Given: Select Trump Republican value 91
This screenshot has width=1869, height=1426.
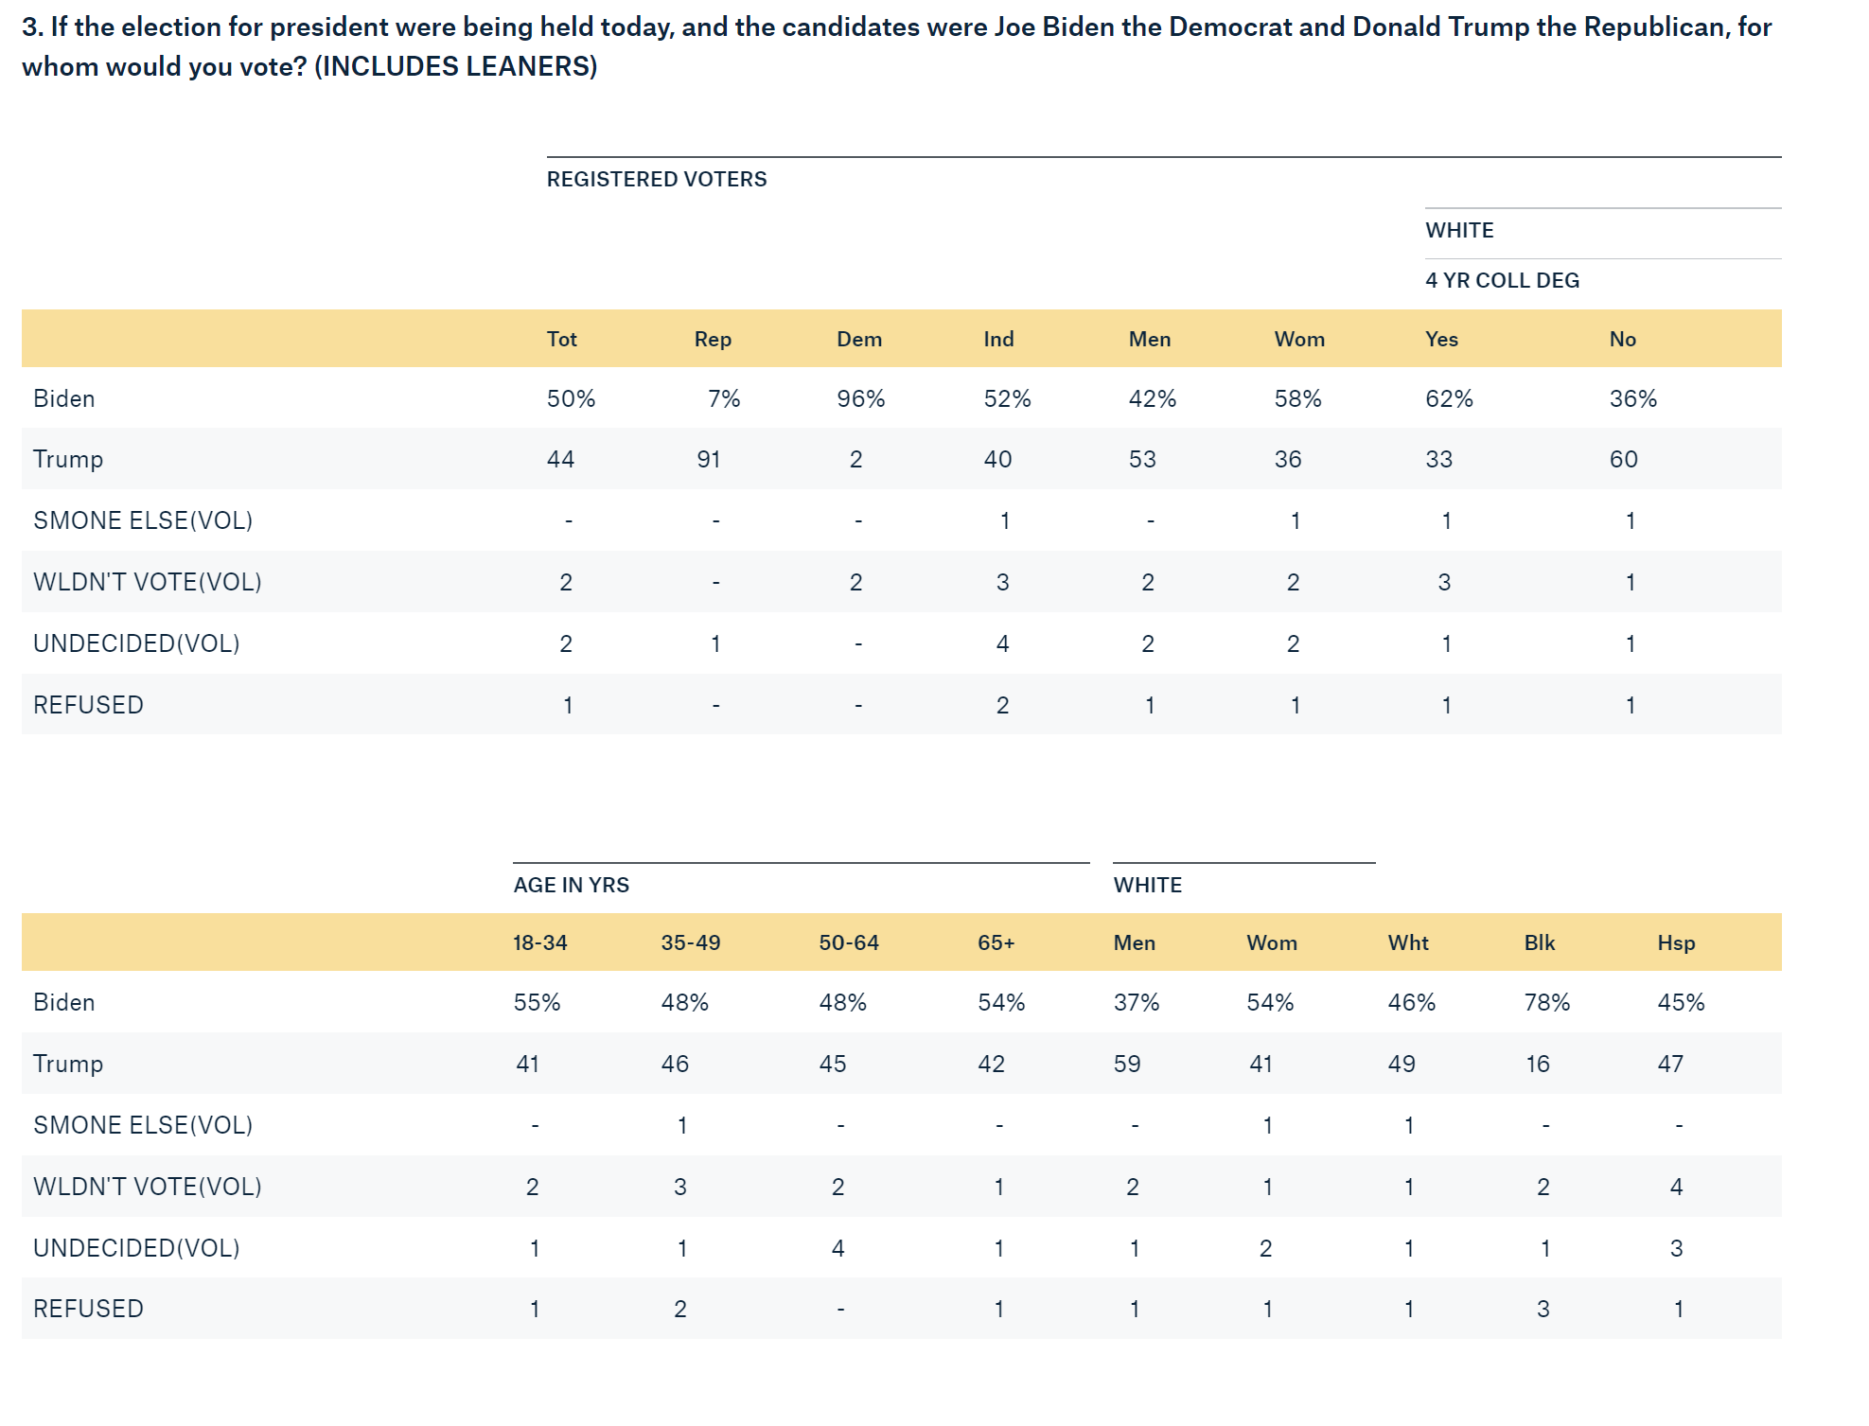Looking at the screenshot, I should [709, 459].
